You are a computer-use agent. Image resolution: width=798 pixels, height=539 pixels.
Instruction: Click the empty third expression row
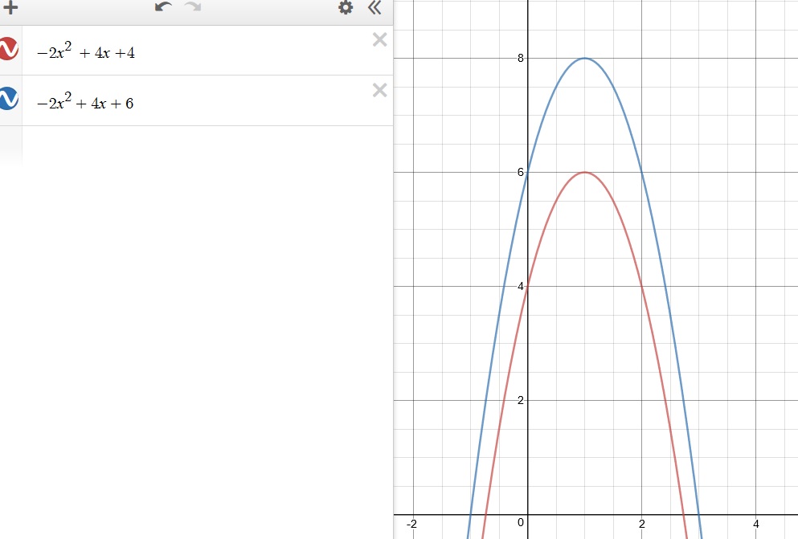tap(201, 145)
